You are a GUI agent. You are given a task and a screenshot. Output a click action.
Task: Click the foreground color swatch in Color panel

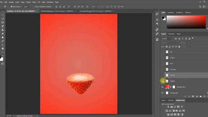tap(163, 18)
